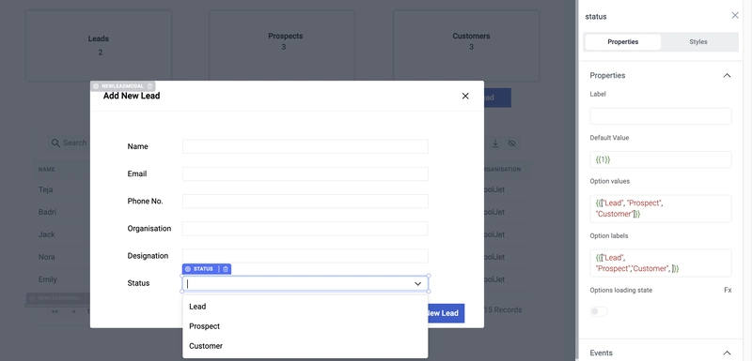
Task: Click the gear icon on NEWLEADMODAL tag
Action: [x=96, y=86]
